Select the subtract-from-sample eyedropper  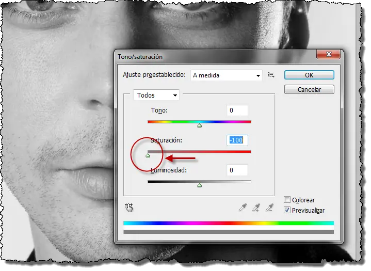[x=269, y=208]
